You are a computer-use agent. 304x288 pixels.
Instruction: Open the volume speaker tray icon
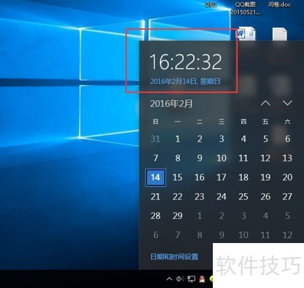pyautogui.click(x=180, y=279)
